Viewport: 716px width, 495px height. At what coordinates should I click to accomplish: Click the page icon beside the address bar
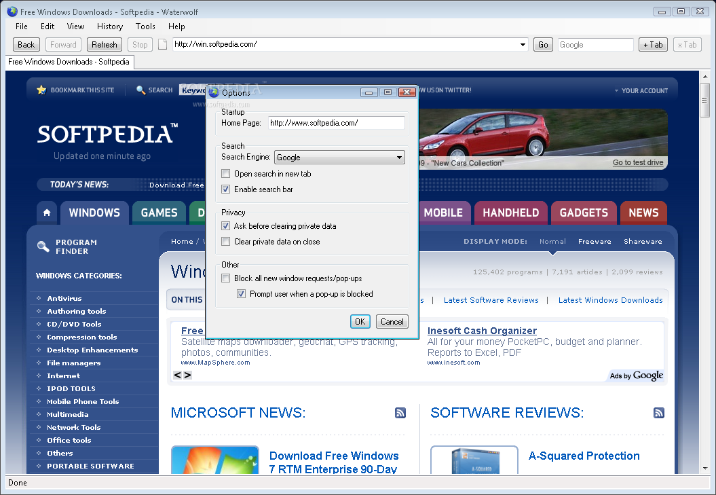click(x=163, y=44)
